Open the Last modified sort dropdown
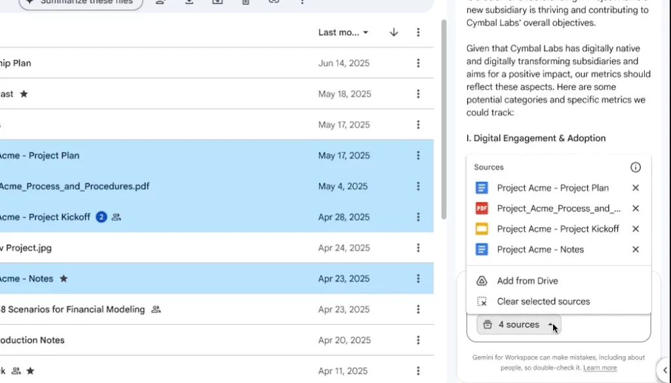 (343, 33)
